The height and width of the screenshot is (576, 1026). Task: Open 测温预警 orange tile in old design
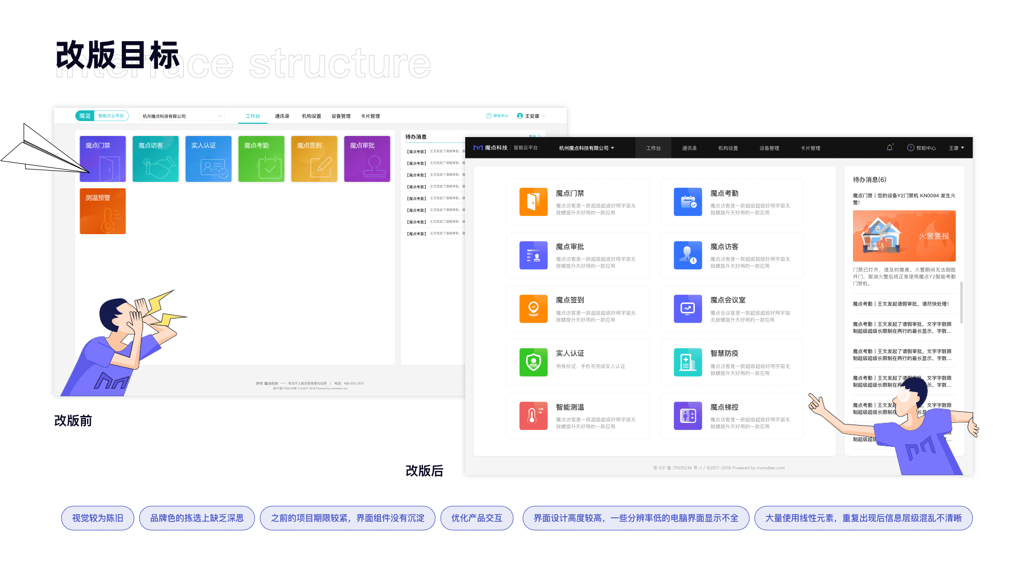[x=103, y=211]
